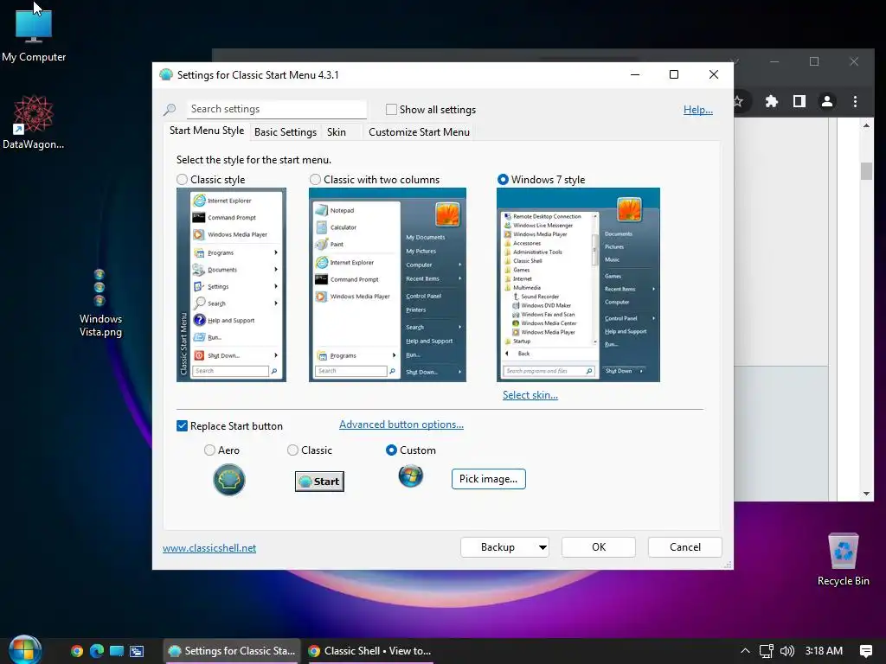Click the Windows 7 style preview thumbnail
The image size is (886, 664).
[578, 285]
